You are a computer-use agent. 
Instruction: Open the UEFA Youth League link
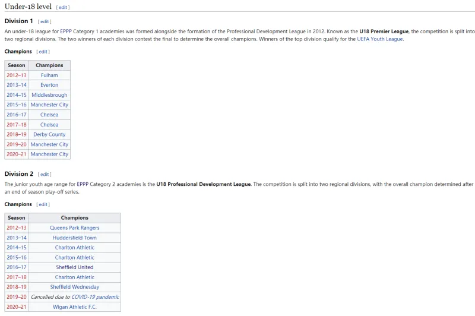380,39
